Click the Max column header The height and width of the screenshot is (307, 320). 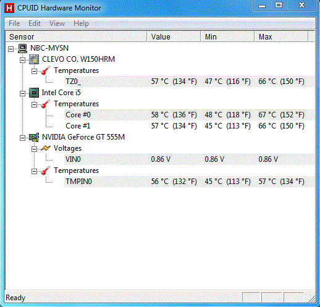coord(281,37)
